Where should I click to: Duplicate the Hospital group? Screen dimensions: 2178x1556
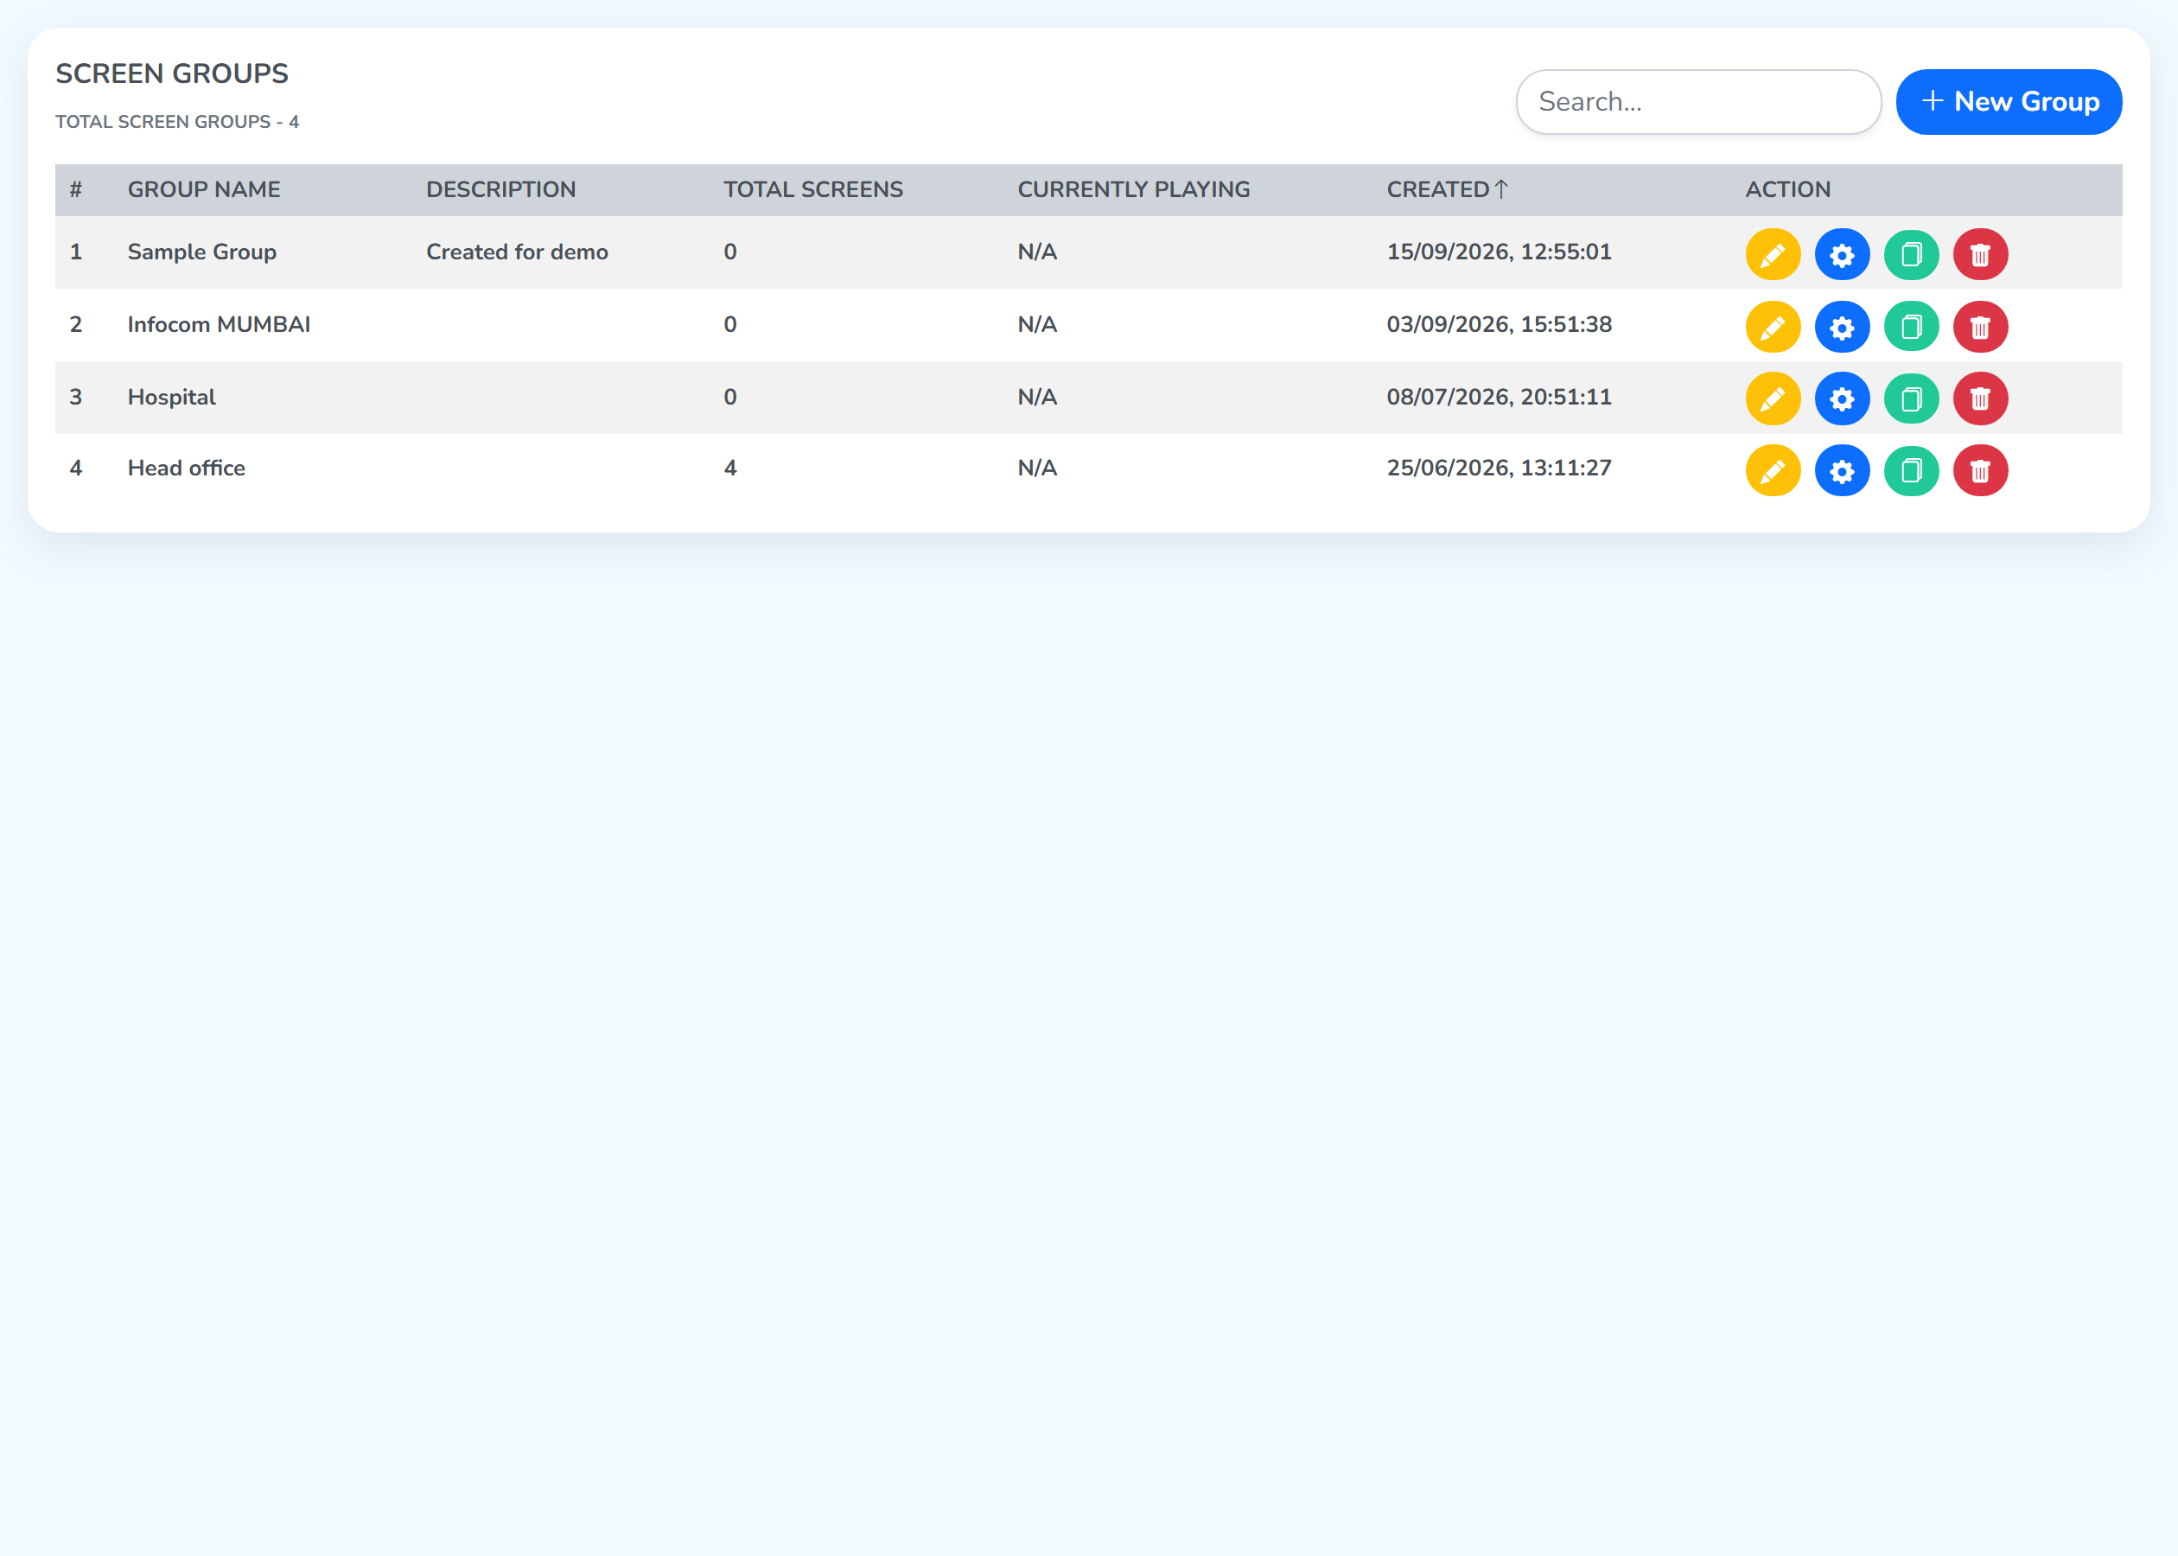point(1911,399)
